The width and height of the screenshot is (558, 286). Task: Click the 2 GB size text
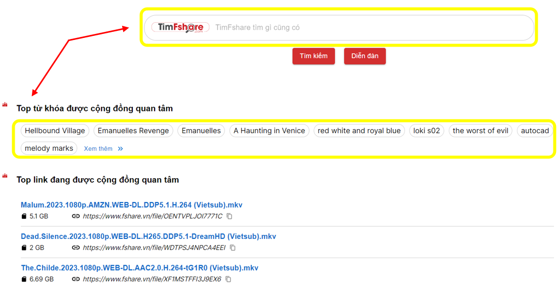(37, 248)
